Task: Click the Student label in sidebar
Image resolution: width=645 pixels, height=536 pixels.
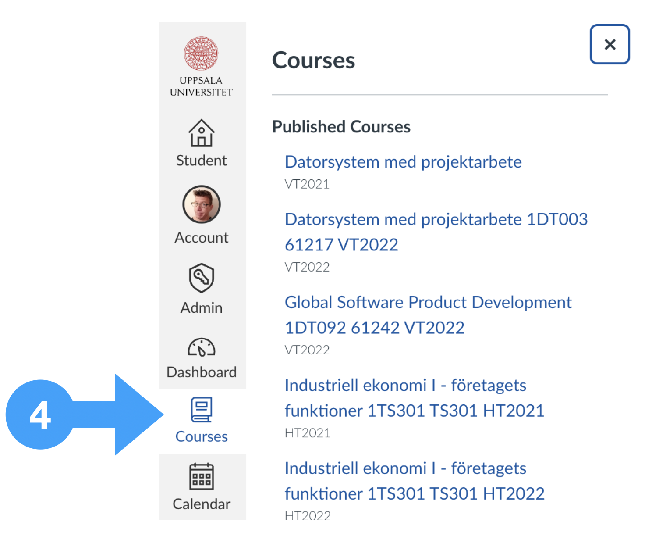Action: pos(202,161)
